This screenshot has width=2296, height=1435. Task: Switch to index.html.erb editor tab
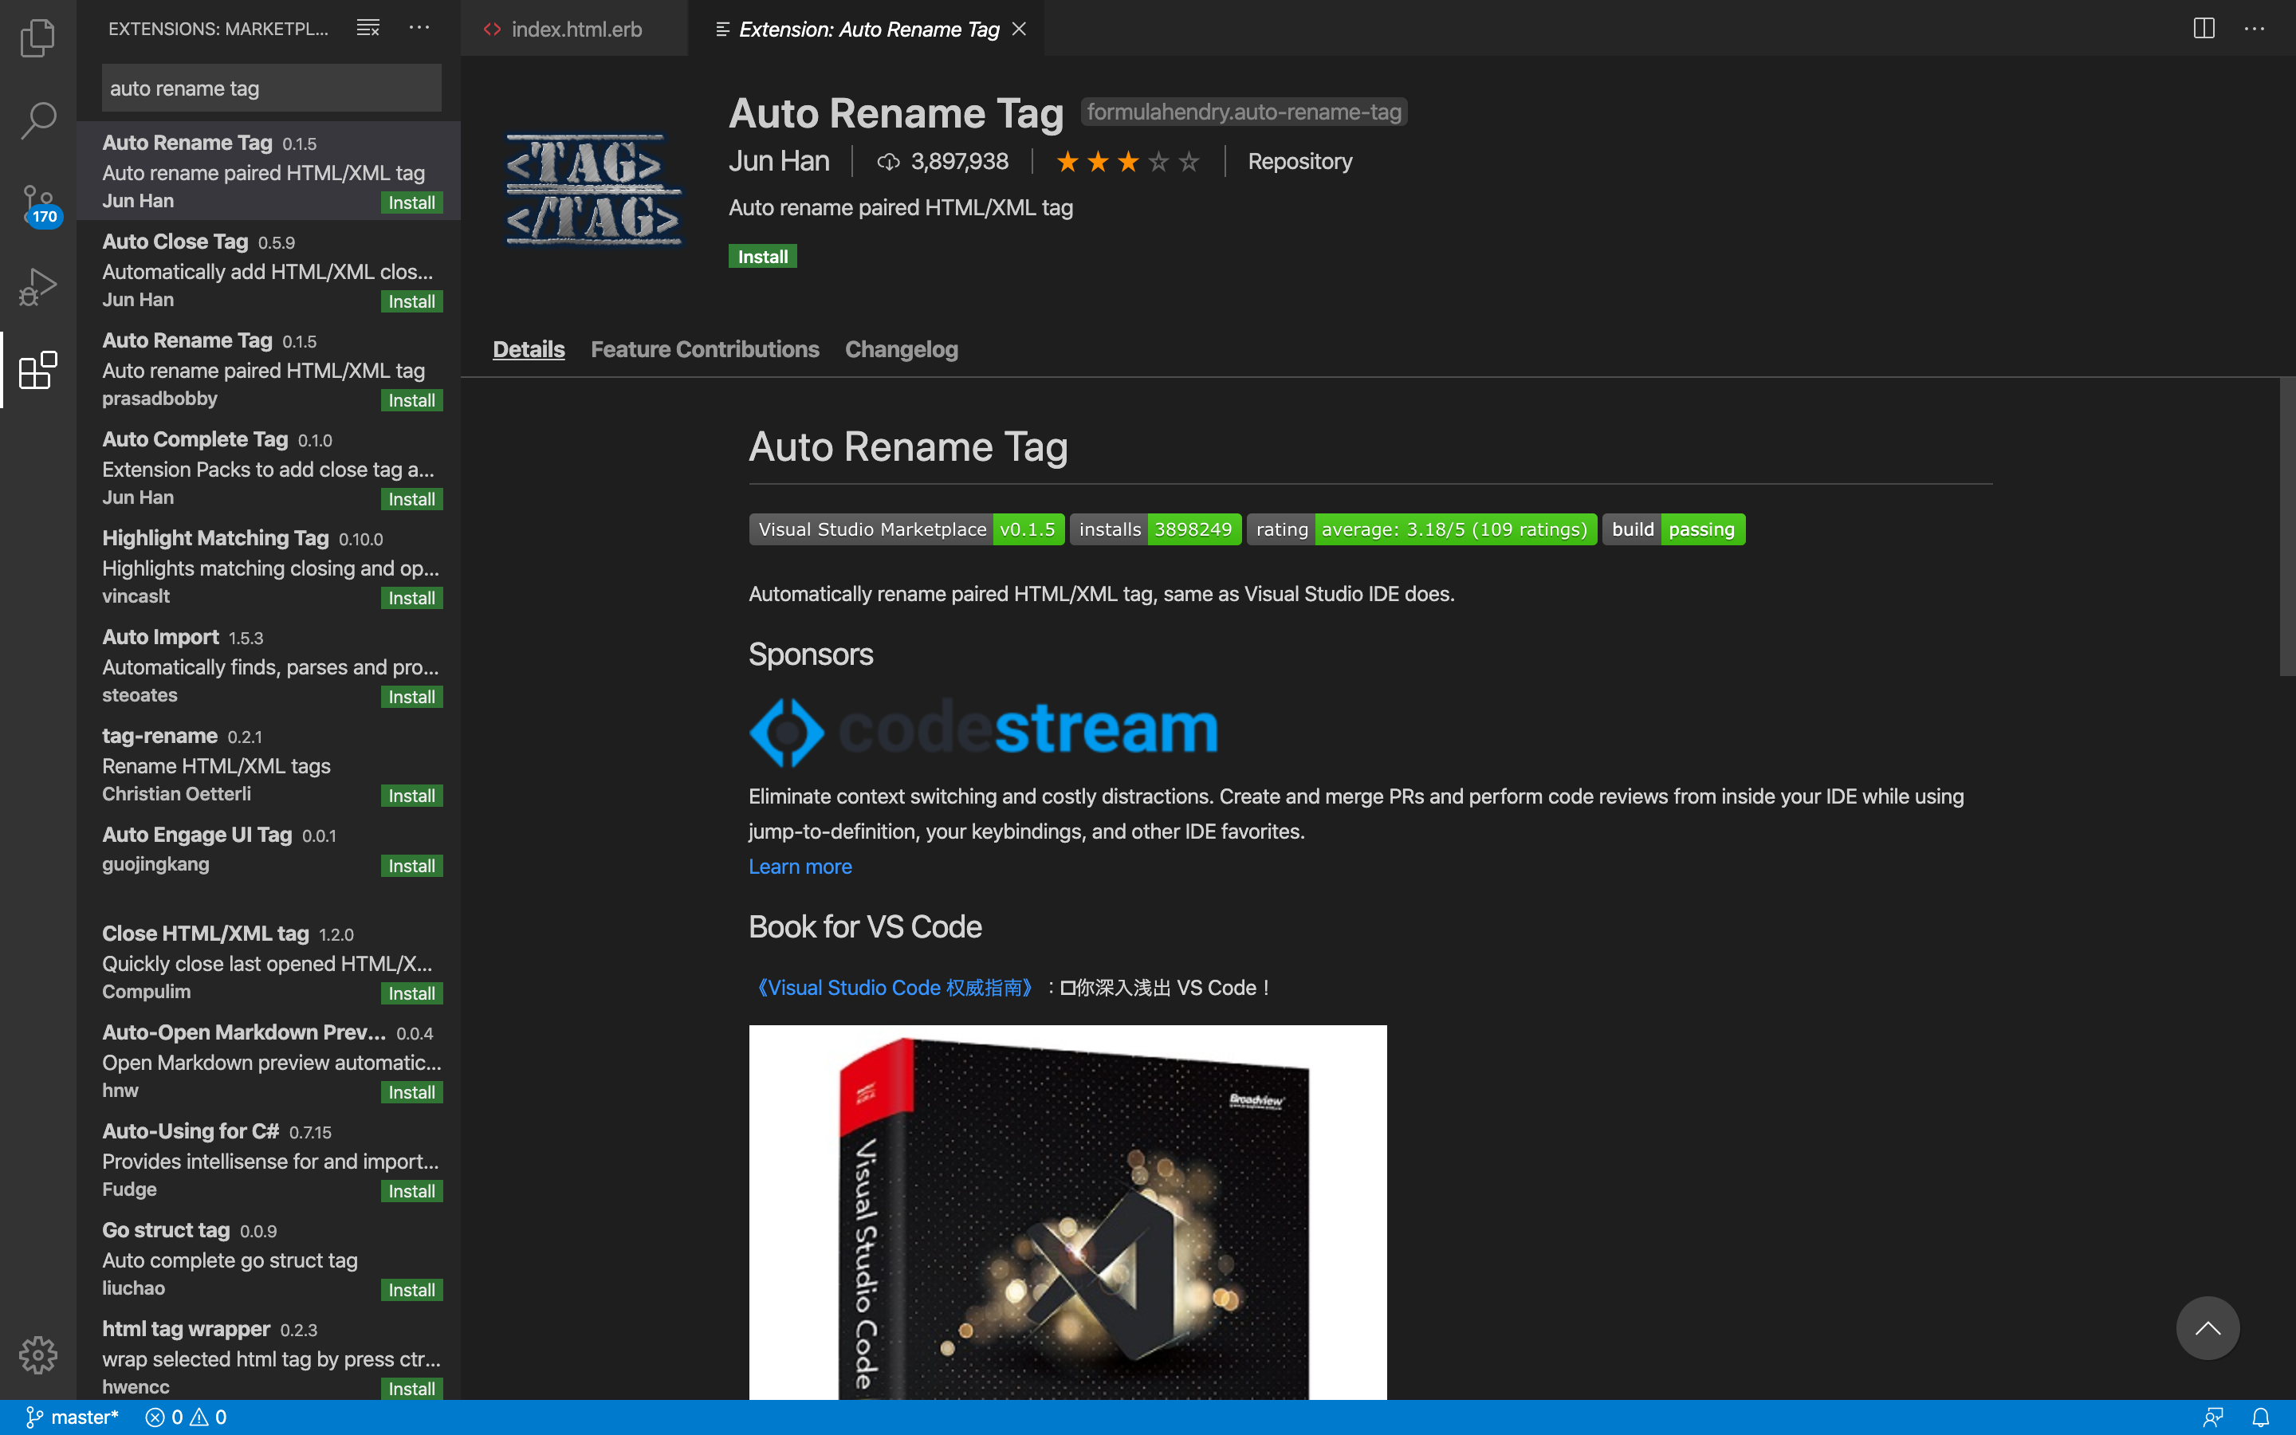click(575, 29)
